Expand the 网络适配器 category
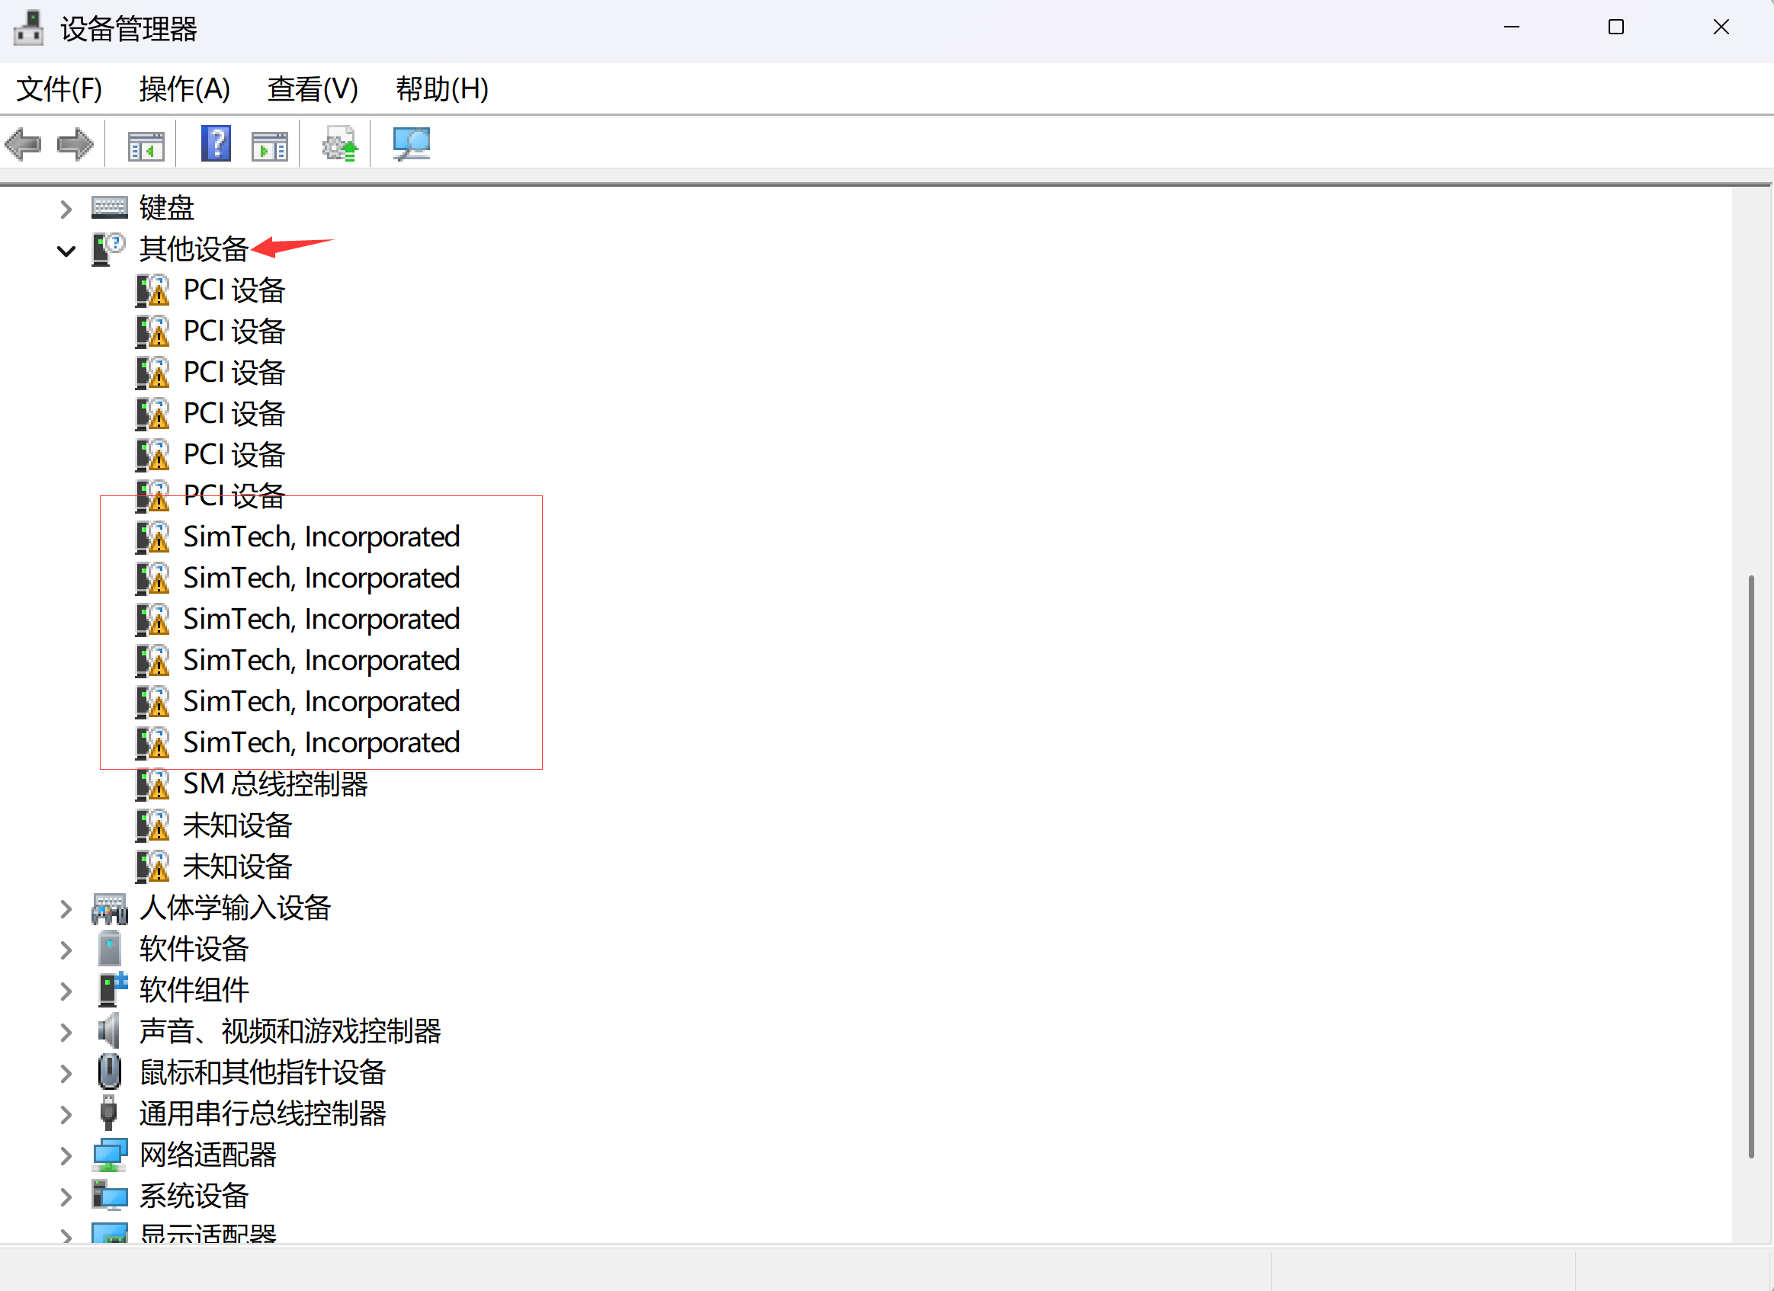The height and width of the screenshot is (1291, 1774). pyautogui.click(x=66, y=1155)
